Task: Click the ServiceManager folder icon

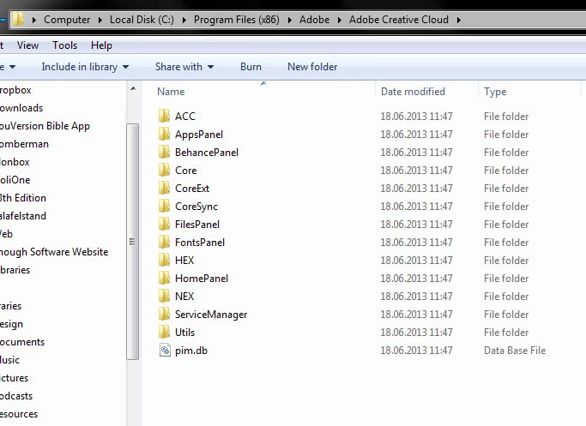Action: coord(164,315)
